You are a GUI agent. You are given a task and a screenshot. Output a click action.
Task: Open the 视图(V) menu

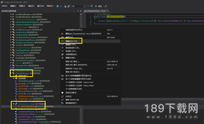tap(22, 6)
